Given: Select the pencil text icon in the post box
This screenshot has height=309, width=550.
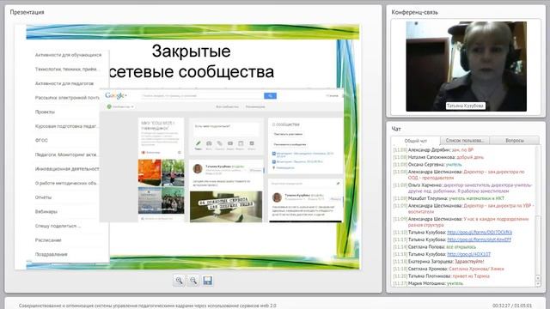Looking at the screenshot, I should pyautogui.click(x=199, y=143).
